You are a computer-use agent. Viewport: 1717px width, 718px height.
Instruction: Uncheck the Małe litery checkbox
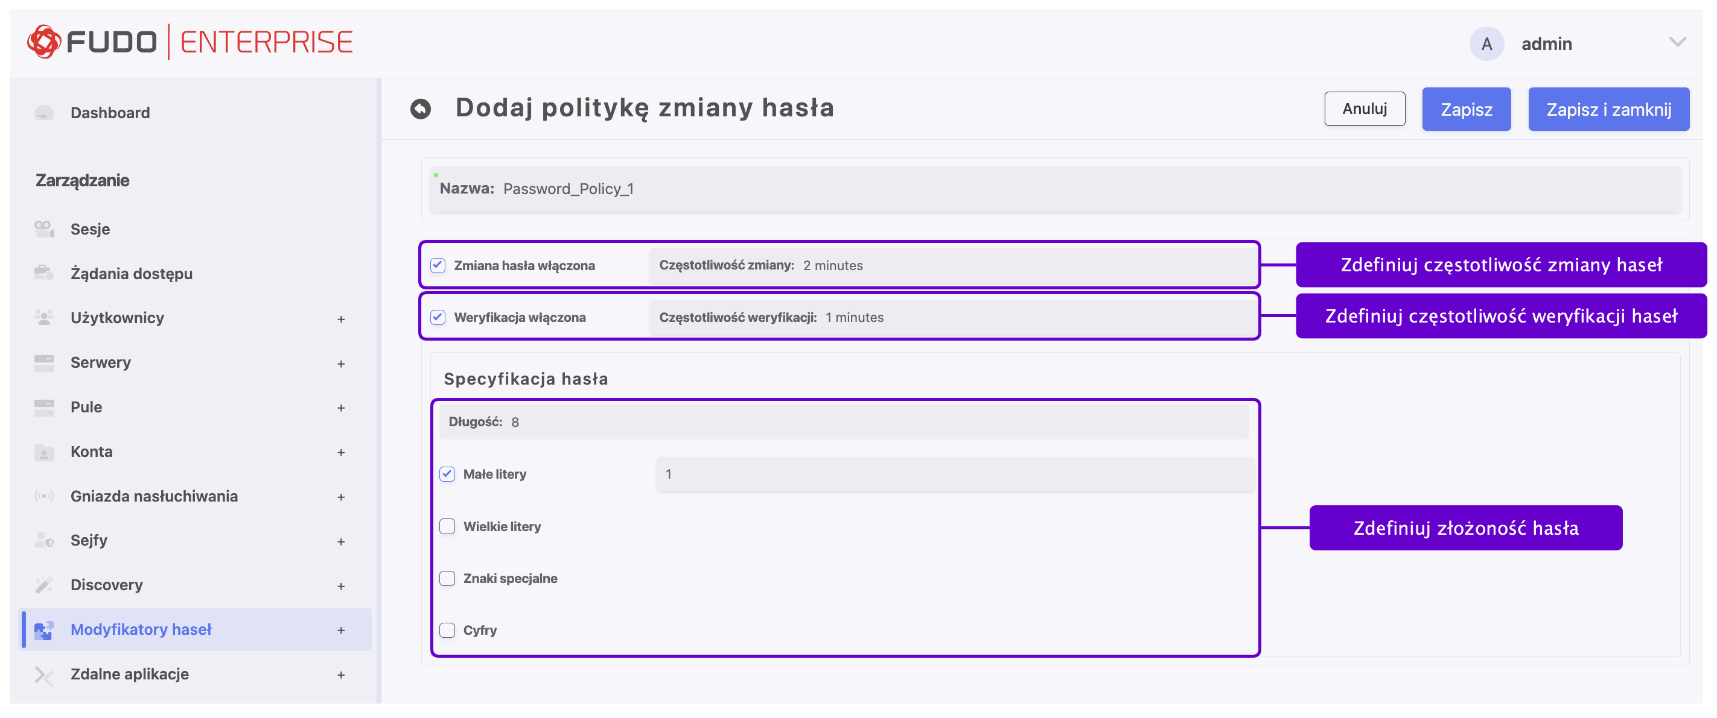pyautogui.click(x=447, y=474)
